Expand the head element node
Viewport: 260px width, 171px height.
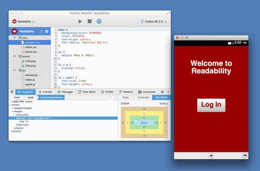[x=12, y=108]
